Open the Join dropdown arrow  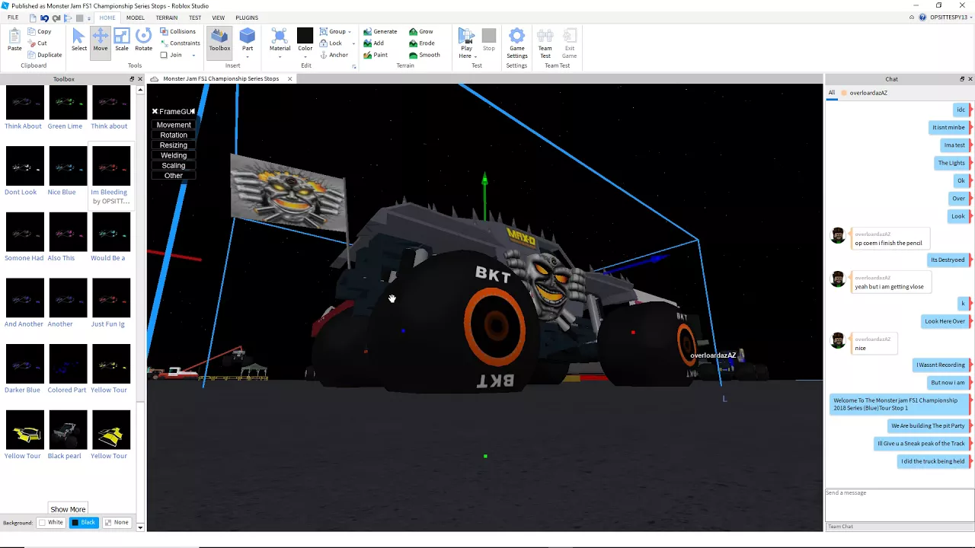tap(193, 55)
